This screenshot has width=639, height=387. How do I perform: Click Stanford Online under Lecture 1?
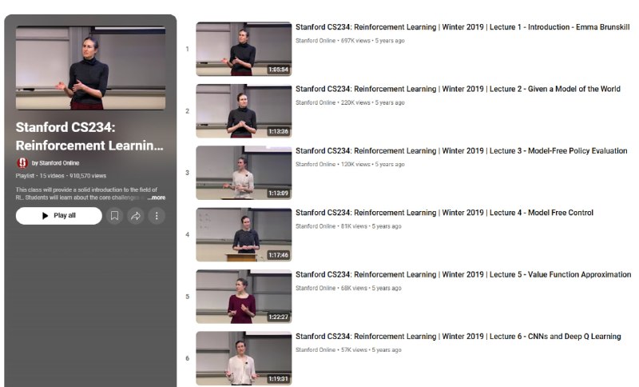(x=316, y=41)
